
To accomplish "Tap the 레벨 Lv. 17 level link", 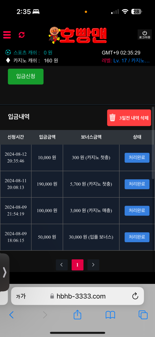I will click(x=126, y=61).
